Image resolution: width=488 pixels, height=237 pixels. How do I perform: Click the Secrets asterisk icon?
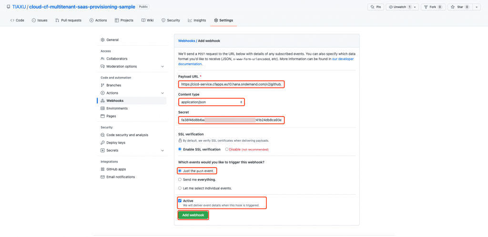click(x=103, y=150)
